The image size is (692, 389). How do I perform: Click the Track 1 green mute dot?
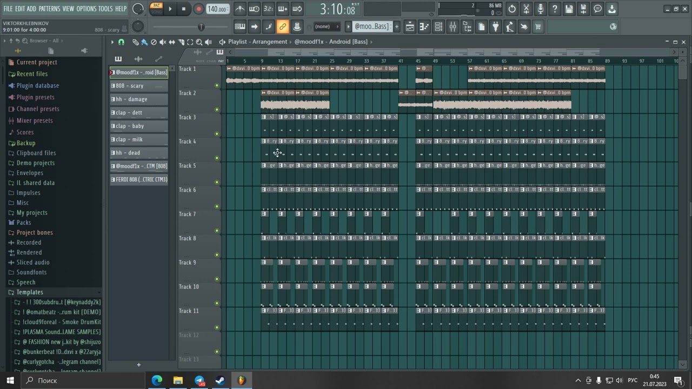tap(217, 85)
